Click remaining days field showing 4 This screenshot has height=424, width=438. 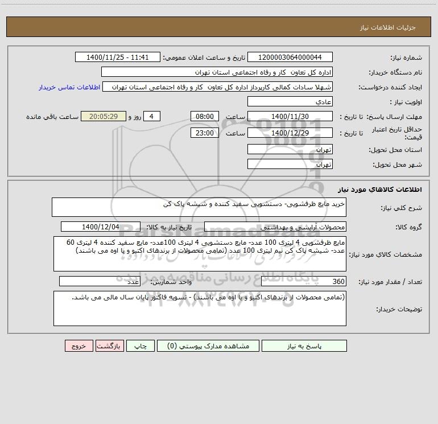coord(152,116)
